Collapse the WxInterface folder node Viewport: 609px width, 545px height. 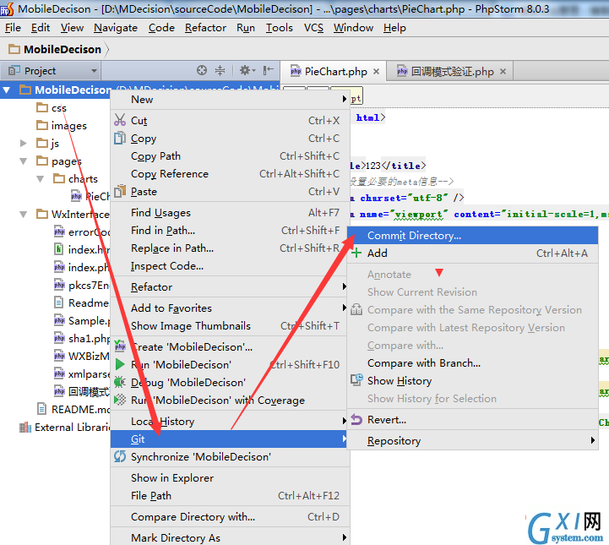(24, 214)
